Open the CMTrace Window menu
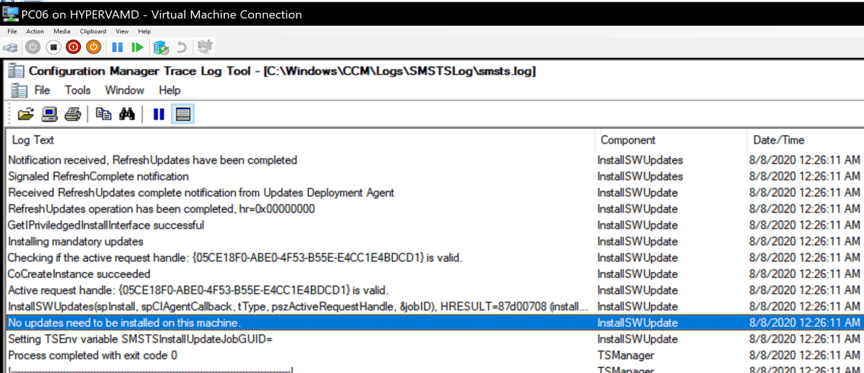 [124, 91]
